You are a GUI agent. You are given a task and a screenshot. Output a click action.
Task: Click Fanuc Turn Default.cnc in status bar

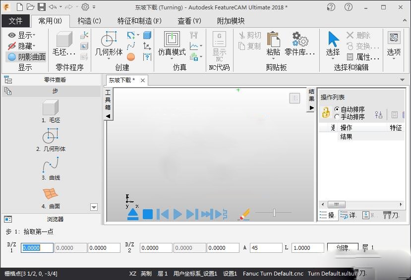(x=273, y=274)
